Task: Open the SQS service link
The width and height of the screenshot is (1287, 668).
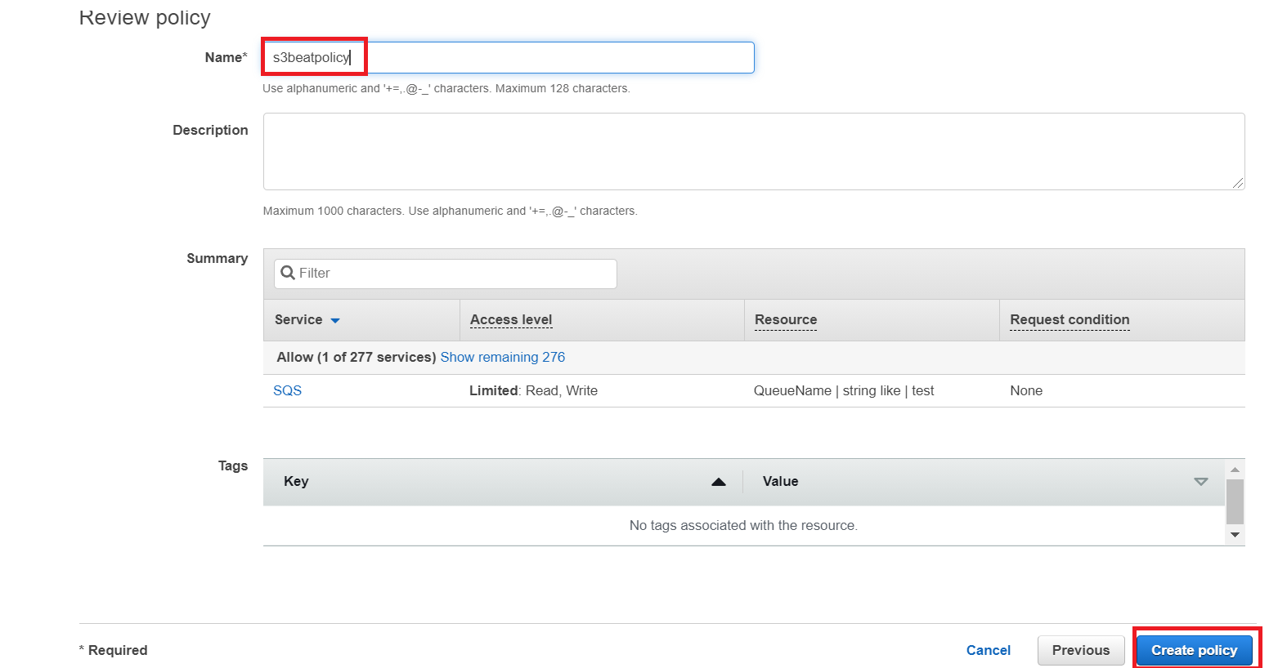Action: [x=287, y=391]
